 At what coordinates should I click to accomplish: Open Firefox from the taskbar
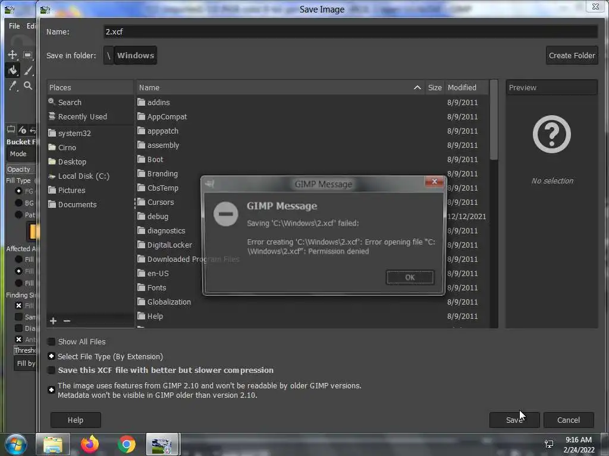(x=90, y=444)
